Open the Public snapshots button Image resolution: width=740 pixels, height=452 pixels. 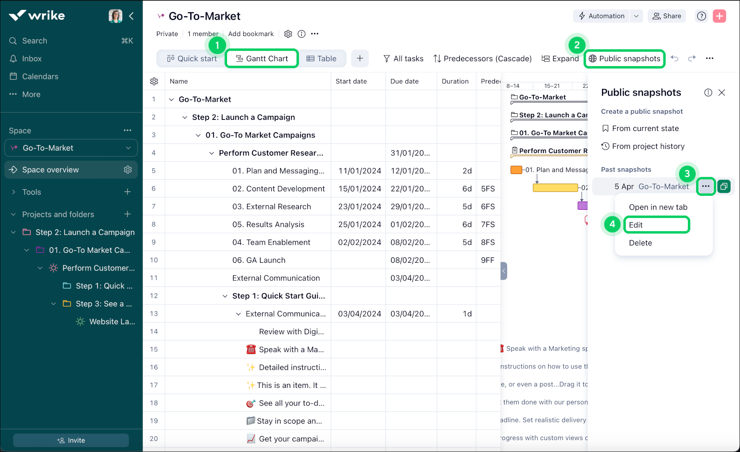point(625,58)
